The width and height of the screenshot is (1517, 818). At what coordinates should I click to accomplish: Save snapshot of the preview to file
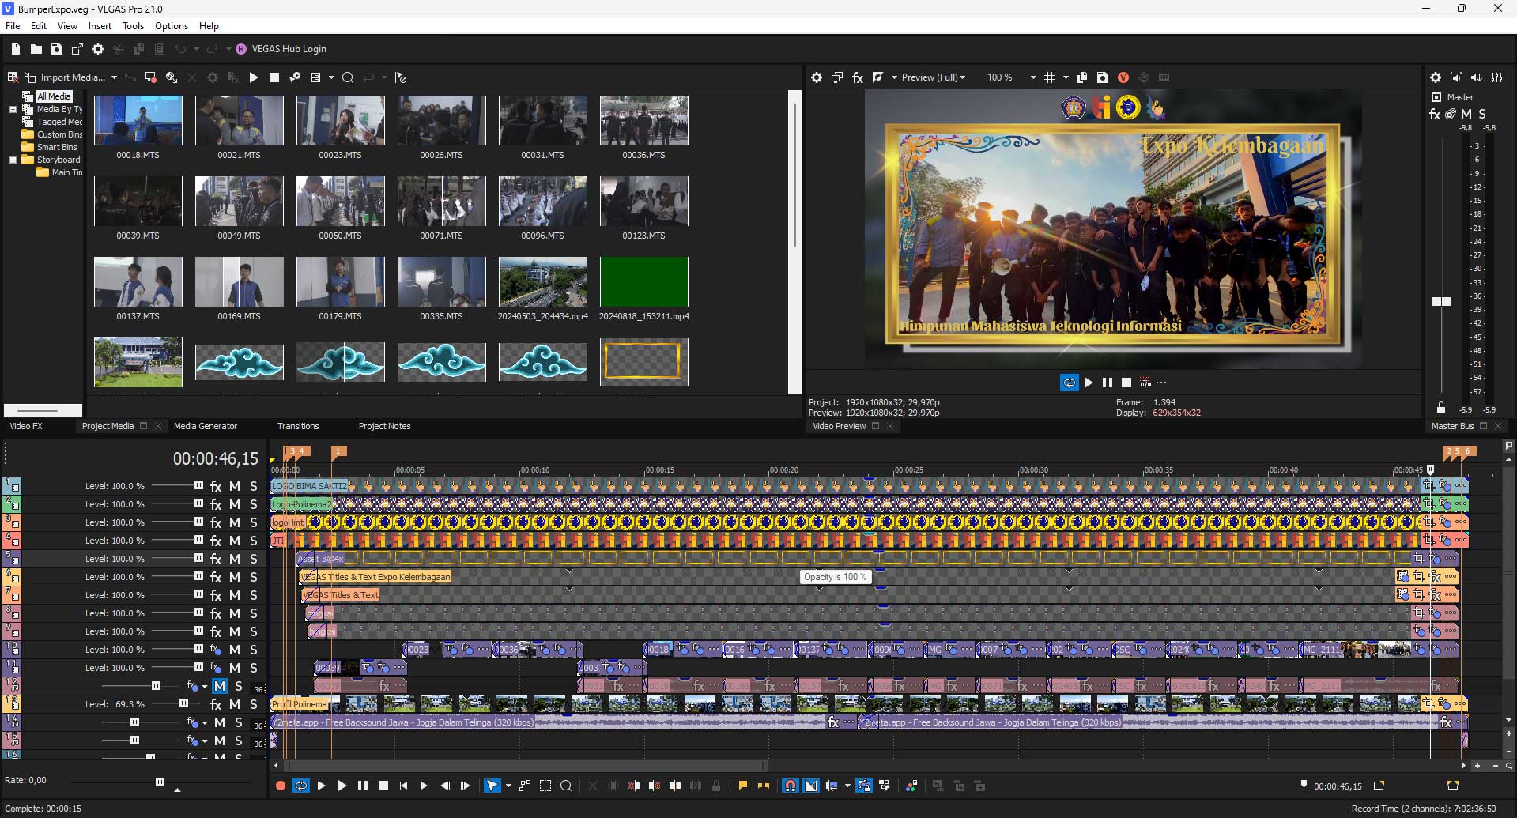click(1102, 77)
